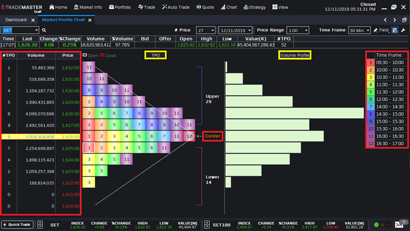410x231 pixels.
Task: Open the Market Info menu
Action: [88, 7]
